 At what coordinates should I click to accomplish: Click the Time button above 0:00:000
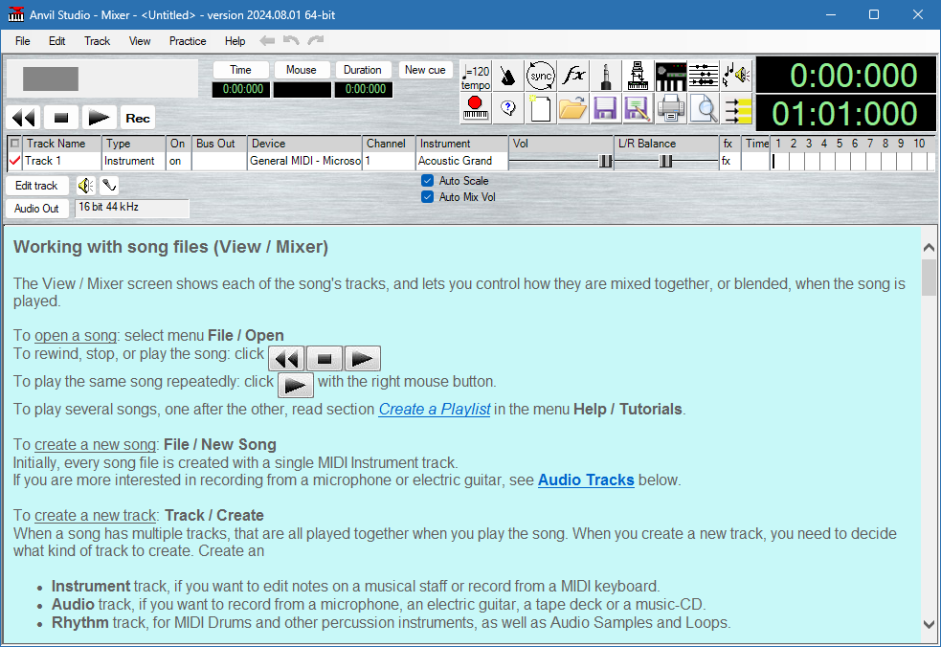pos(240,70)
